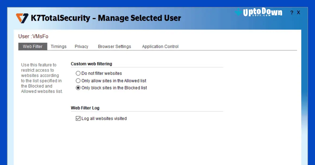Disable 'Log all websites visited'
315x165 pixels.
tap(78, 118)
